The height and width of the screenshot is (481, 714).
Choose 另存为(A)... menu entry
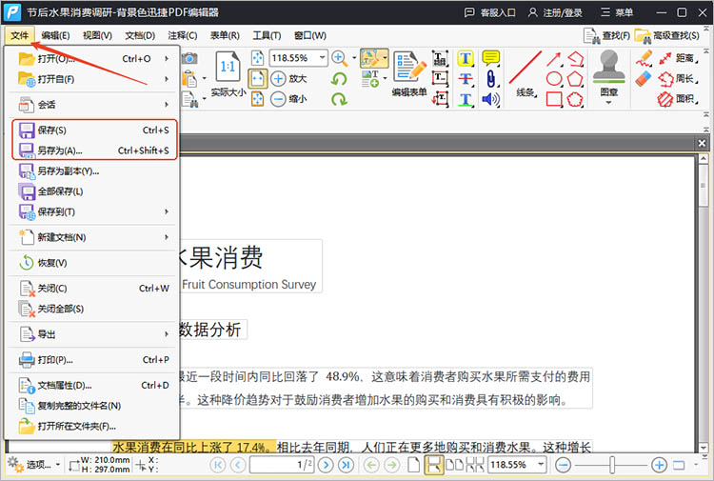[x=93, y=150]
